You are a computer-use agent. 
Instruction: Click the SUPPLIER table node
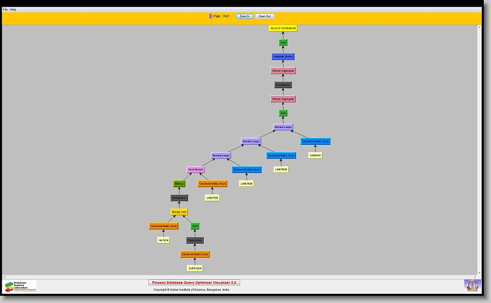point(195,268)
